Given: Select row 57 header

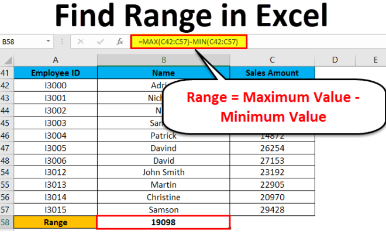Looking at the screenshot, I should [x=6, y=209].
